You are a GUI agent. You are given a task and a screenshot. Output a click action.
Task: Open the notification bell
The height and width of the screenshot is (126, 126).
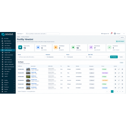111,34
